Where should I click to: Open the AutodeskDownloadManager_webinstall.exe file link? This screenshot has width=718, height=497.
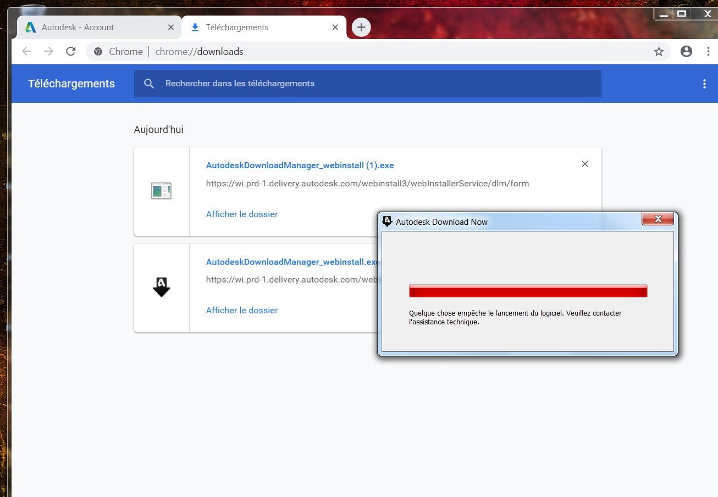(292, 262)
